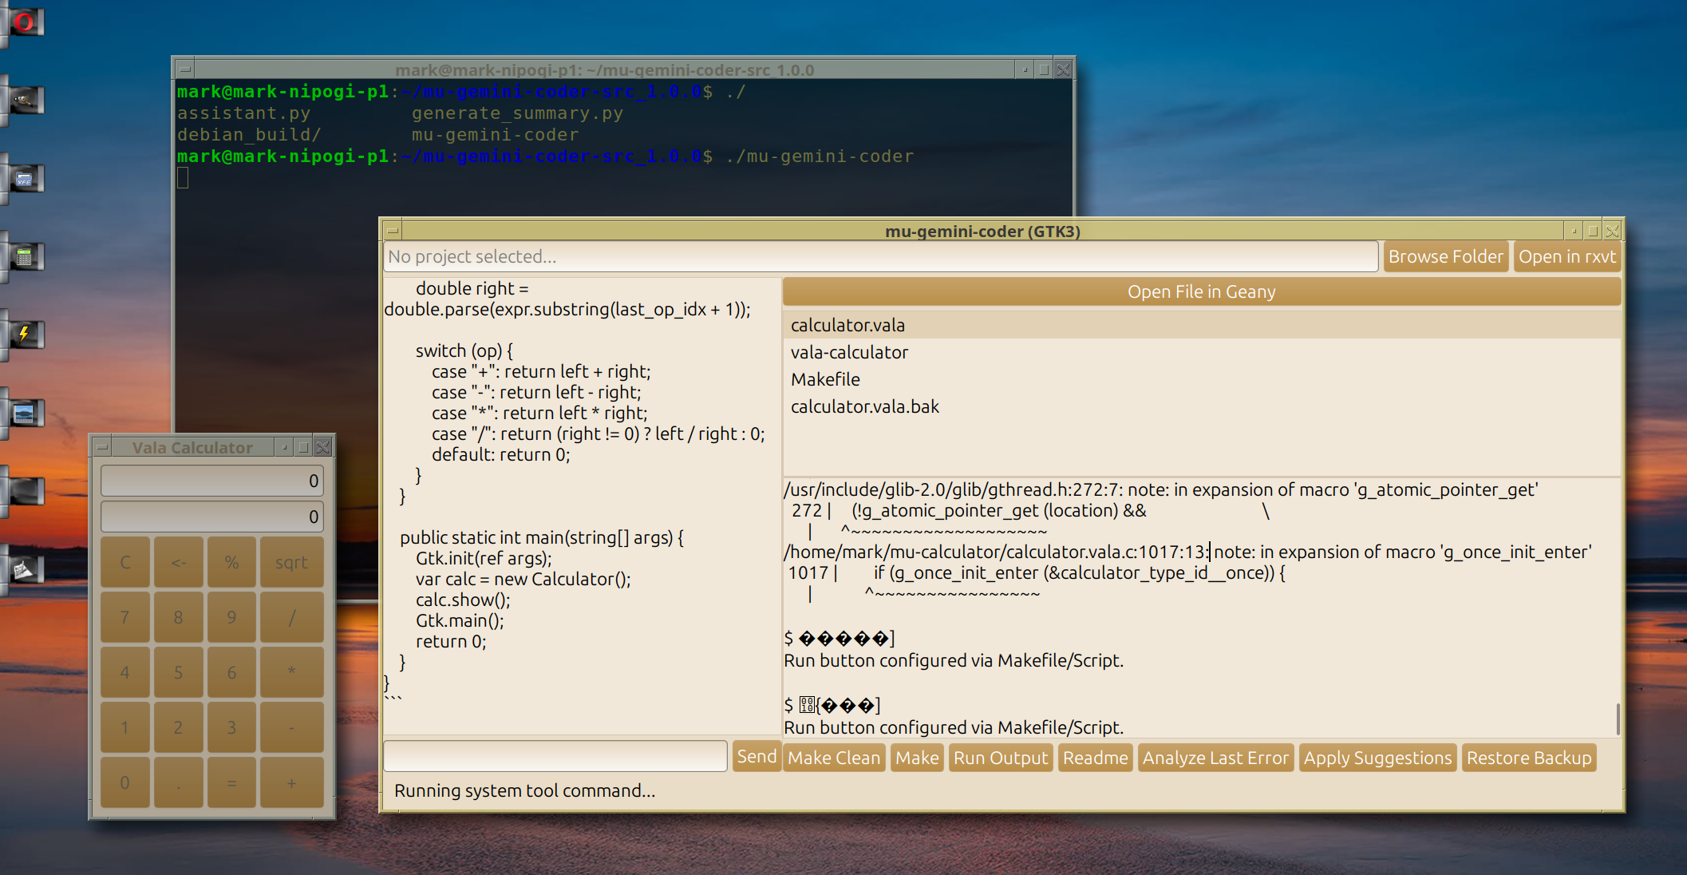
Task: Launch the calculator desktop icon
Action: 25,257
